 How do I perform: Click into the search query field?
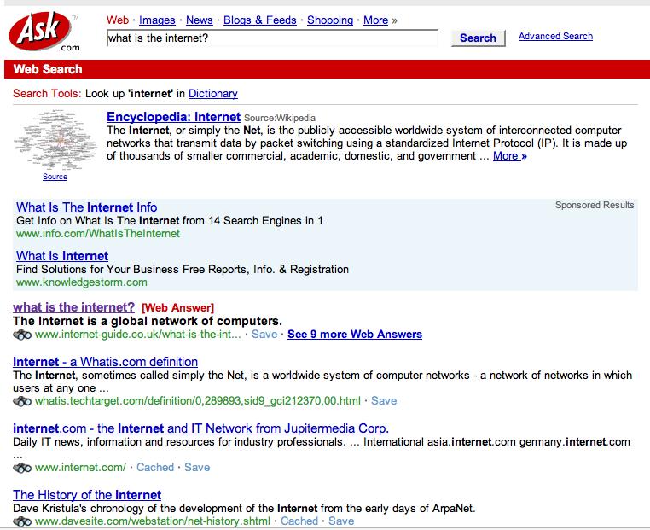click(271, 38)
